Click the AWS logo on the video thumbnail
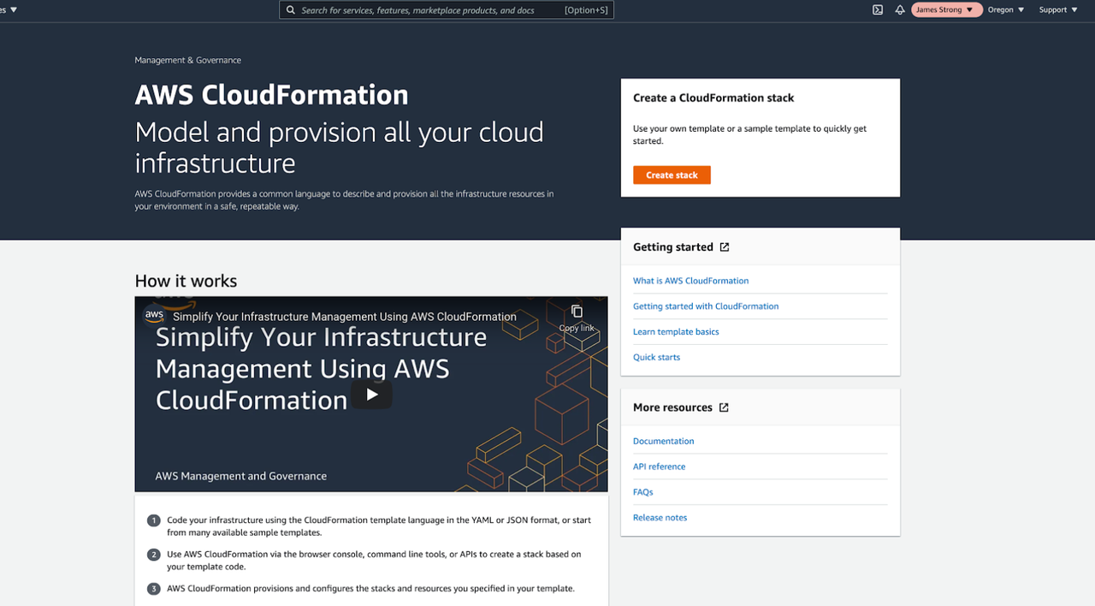Screen dimensions: 1095x606 coord(154,315)
